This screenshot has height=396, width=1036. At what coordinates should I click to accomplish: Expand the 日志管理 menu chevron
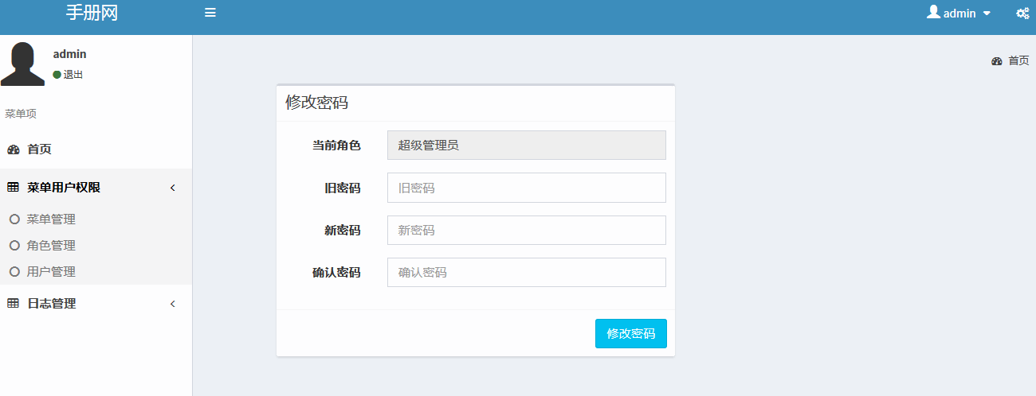(x=173, y=304)
